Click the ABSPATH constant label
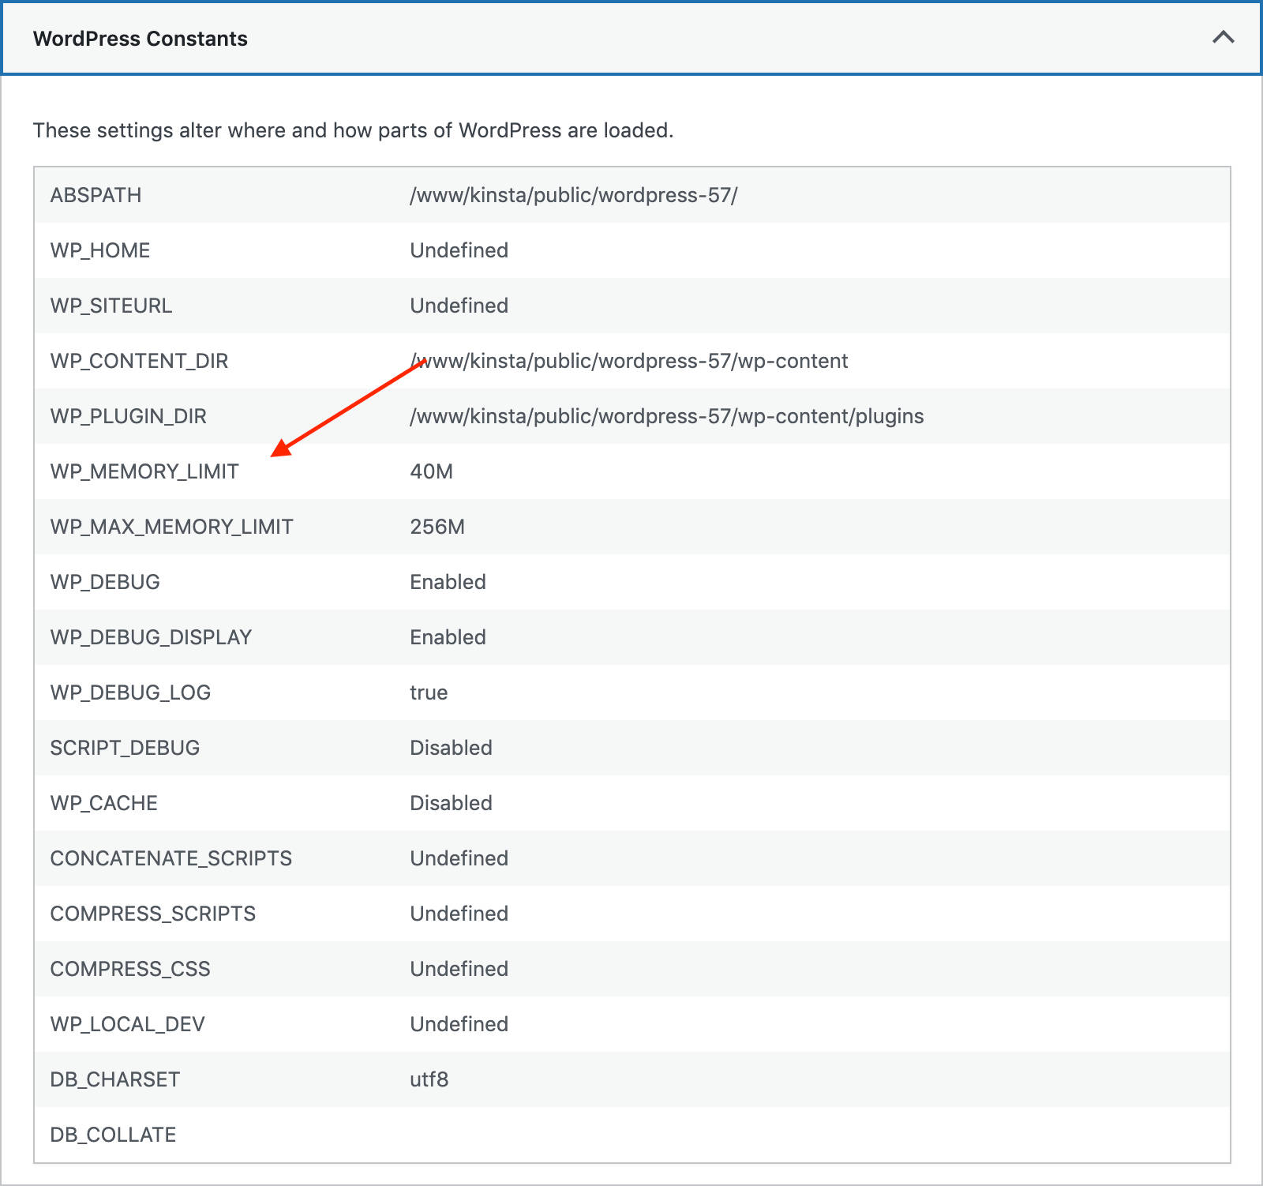This screenshot has width=1263, height=1186. [x=95, y=194]
